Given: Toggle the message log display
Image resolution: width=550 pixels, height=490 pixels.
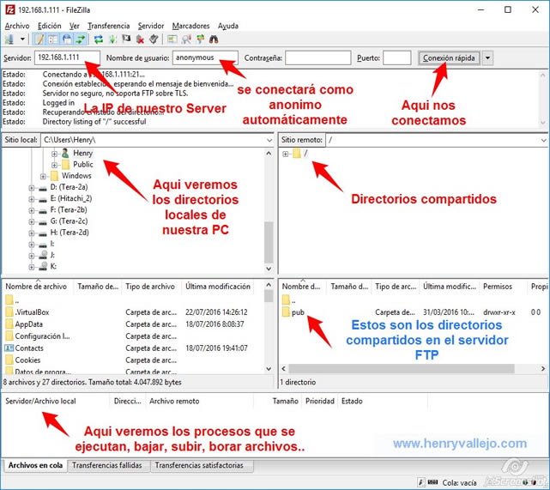Looking at the screenshot, I should pyautogui.click(x=39, y=39).
